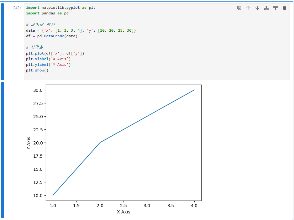Click the plt.ylabel('Y Axis') line

tap(48, 65)
